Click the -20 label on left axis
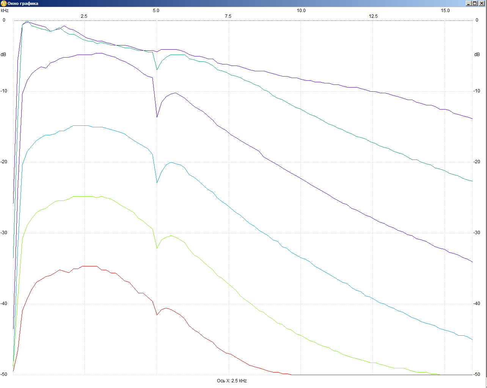The width and height of the screenshot is (487, 388). (x=4, y=162)
